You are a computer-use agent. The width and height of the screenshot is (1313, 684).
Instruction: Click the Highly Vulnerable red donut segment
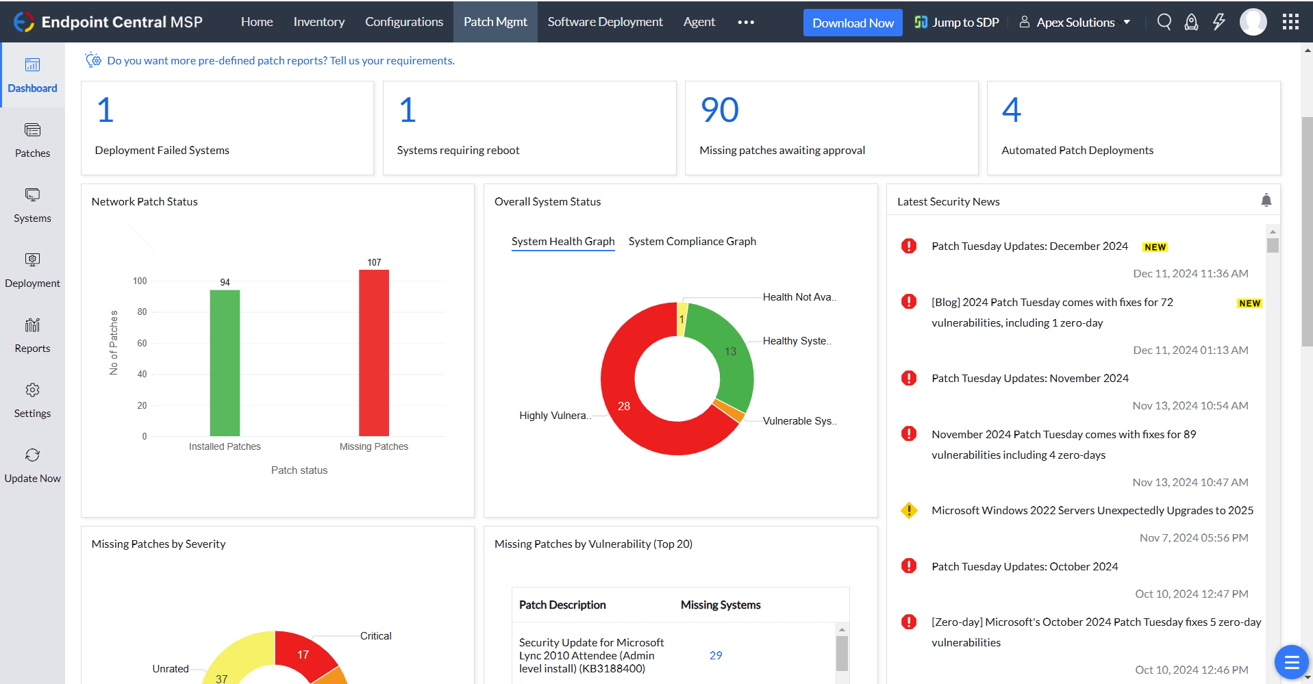[x=623, y=406]
